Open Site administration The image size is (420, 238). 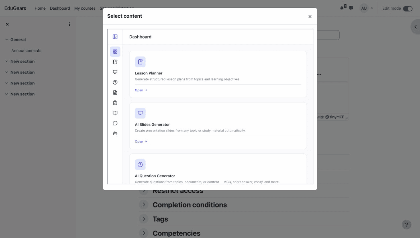click(117, 8)
